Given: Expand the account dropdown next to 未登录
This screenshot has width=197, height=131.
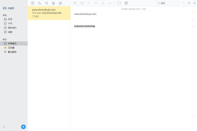Looking at the screenshot, I should (24, 8).
